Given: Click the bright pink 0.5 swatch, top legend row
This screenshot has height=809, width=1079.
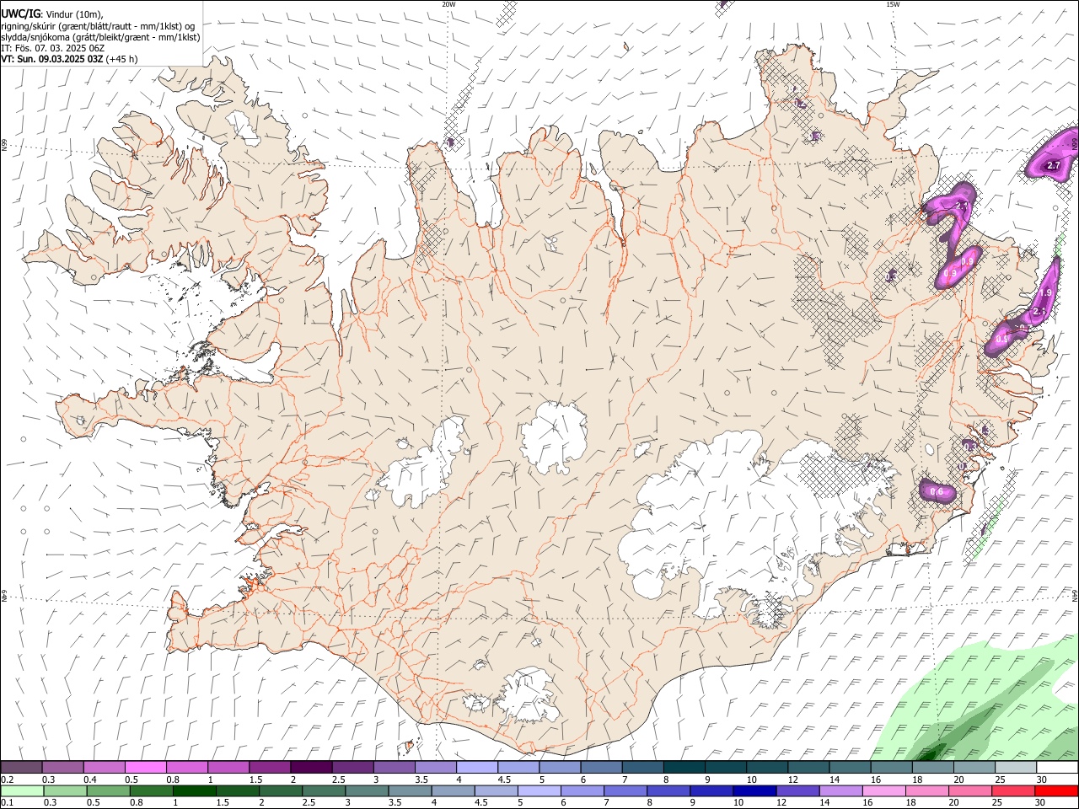Looking at the screenshot, I should 146,768.
